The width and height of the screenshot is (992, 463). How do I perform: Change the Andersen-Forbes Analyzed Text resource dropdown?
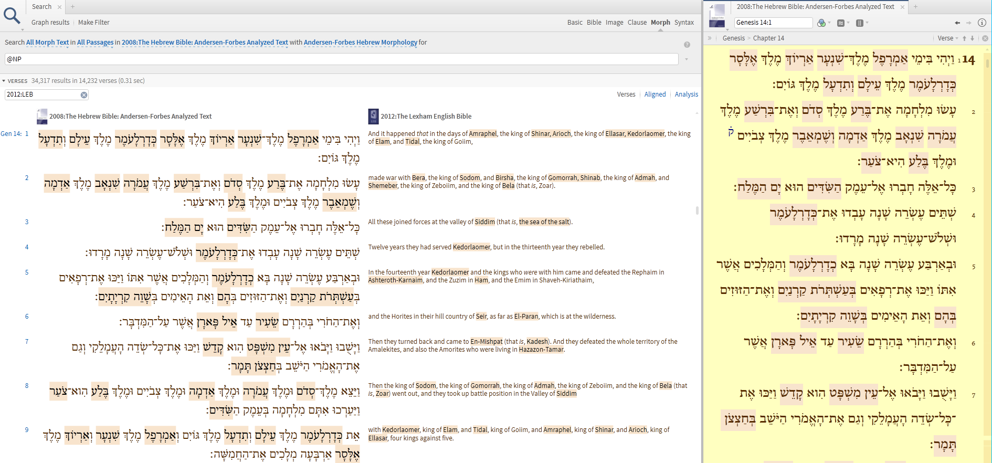pyautogui.click(x=205, y=43)
